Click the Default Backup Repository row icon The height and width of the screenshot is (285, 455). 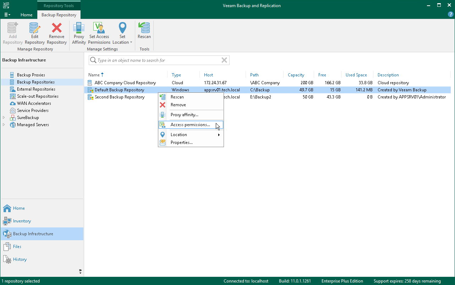click(91, 90)
